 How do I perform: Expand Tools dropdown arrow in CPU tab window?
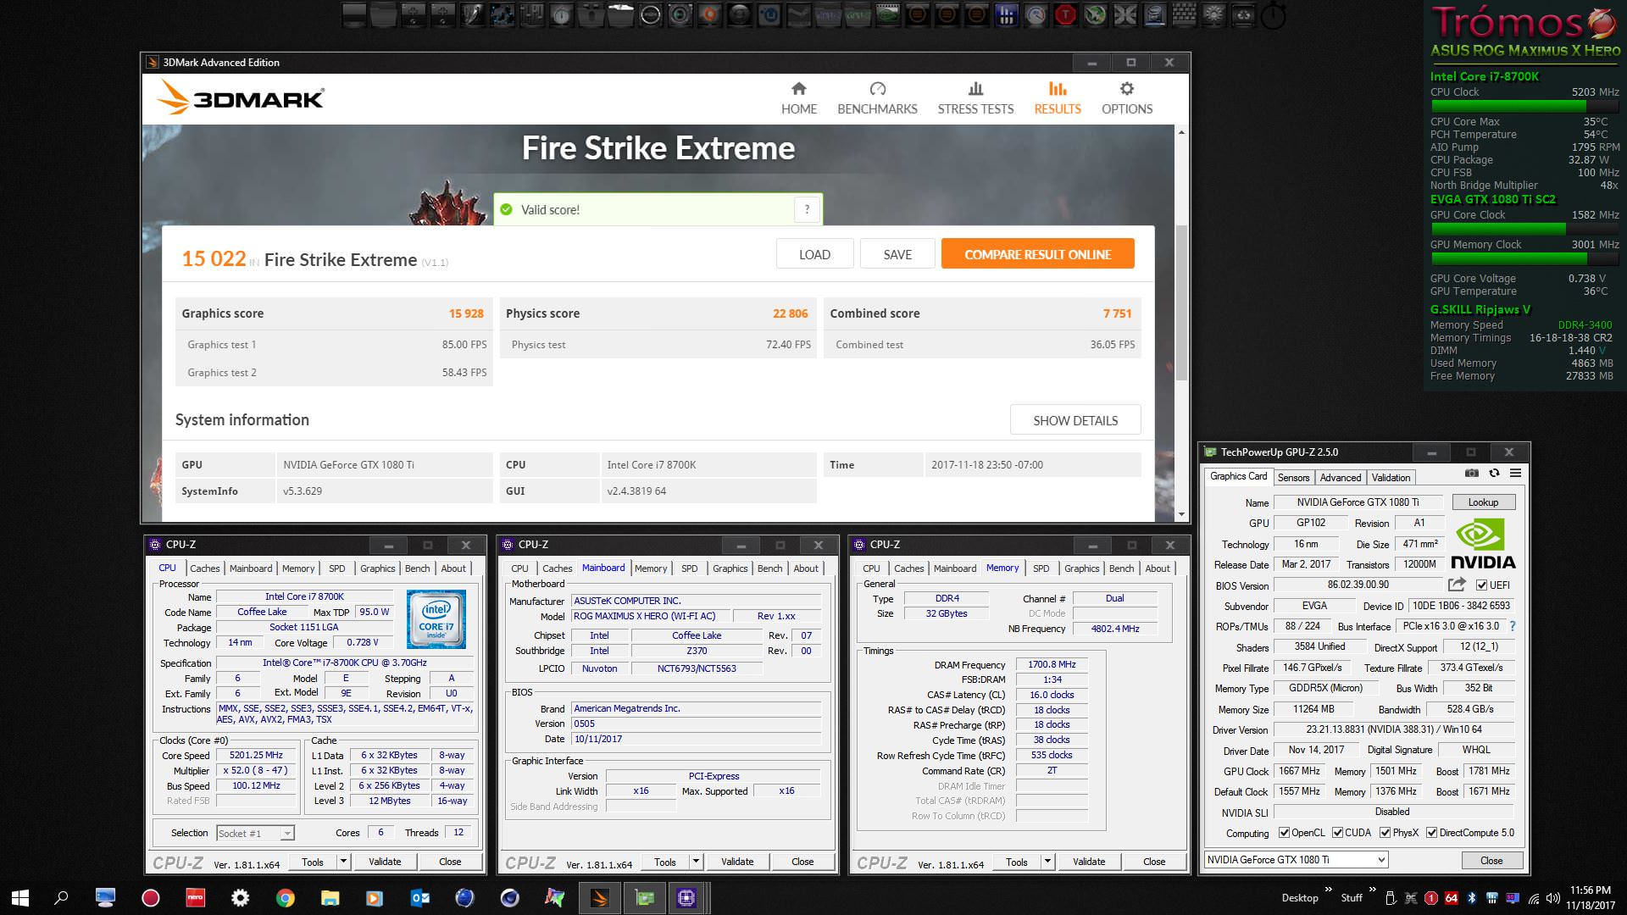click(343, 862)
